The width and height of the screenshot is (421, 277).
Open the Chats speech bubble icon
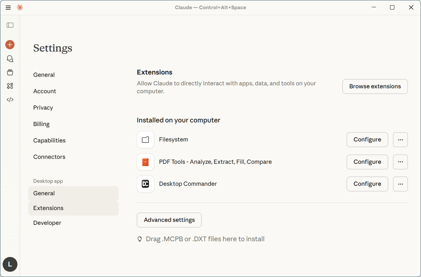[10, 59]
